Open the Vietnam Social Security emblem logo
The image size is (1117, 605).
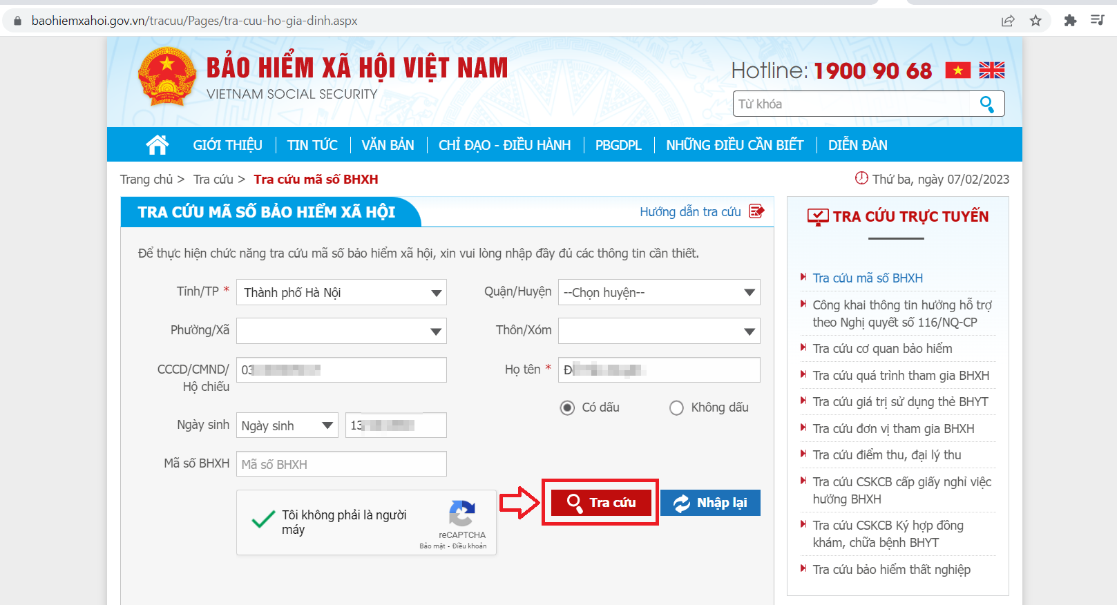(166, 77)
